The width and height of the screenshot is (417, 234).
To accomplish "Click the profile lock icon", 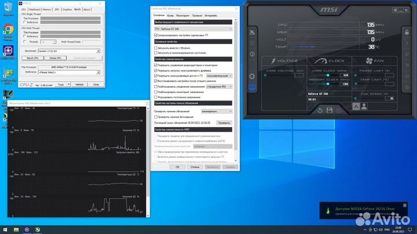I will click(x=407, y=32).
